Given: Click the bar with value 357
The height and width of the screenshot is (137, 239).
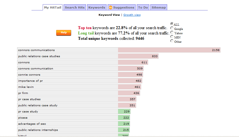Looking at the screenshot, I should [127, 99].
